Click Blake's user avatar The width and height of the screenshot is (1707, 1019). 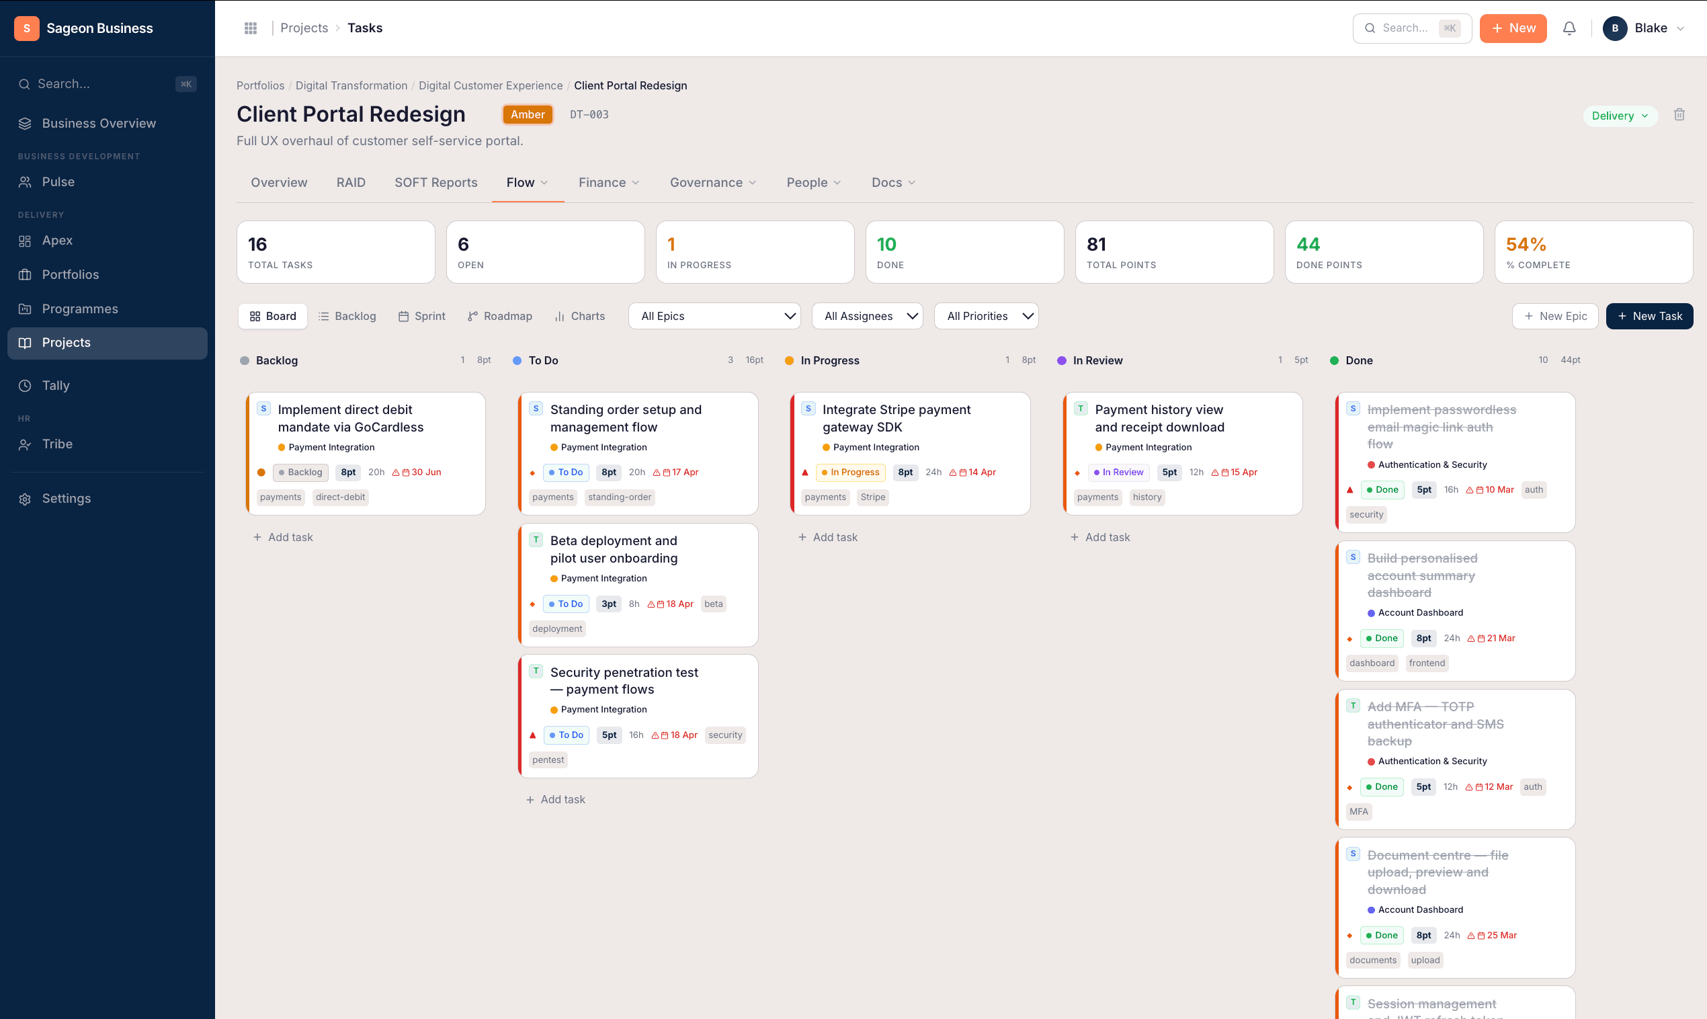coord(1614,28)
